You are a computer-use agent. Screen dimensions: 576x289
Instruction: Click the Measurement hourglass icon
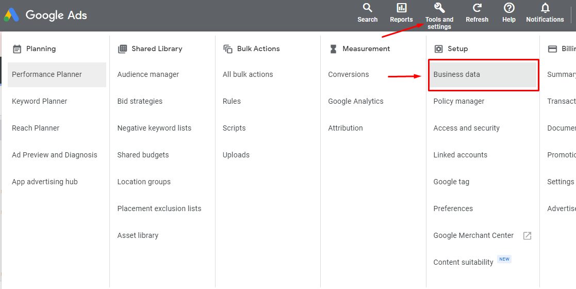tap(333, 49)
